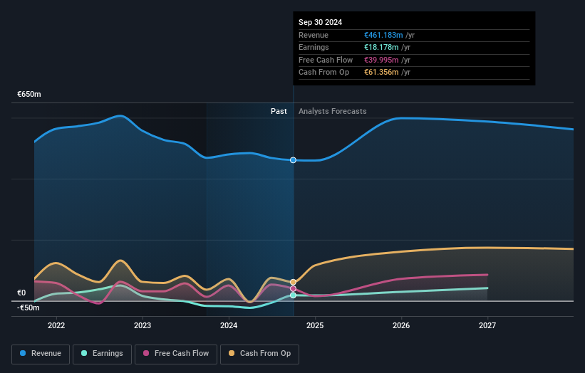Screen dimensions: 585x373
Task: Click the Cash From Op label in tooltip
Action: coord(323,73)
